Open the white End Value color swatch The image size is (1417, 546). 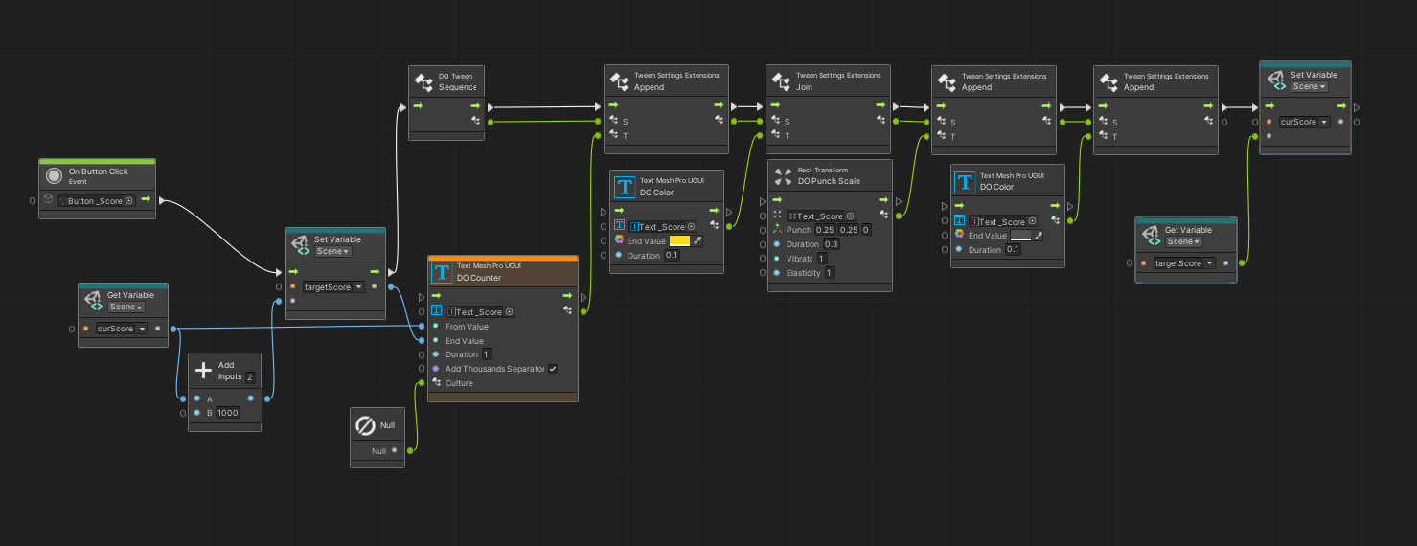point(1020,236)
